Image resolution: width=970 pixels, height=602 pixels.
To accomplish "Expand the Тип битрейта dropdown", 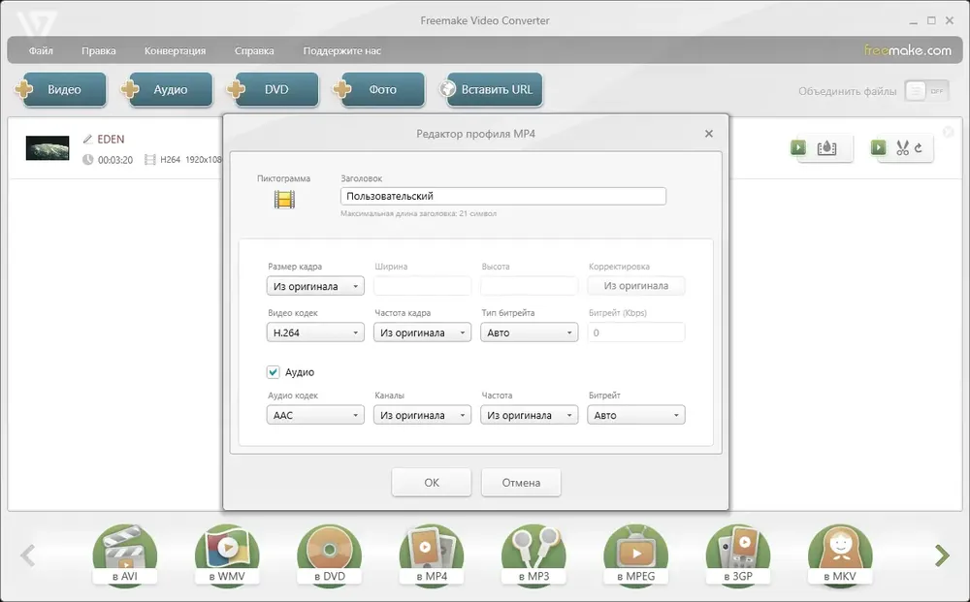I will (530, 333).
